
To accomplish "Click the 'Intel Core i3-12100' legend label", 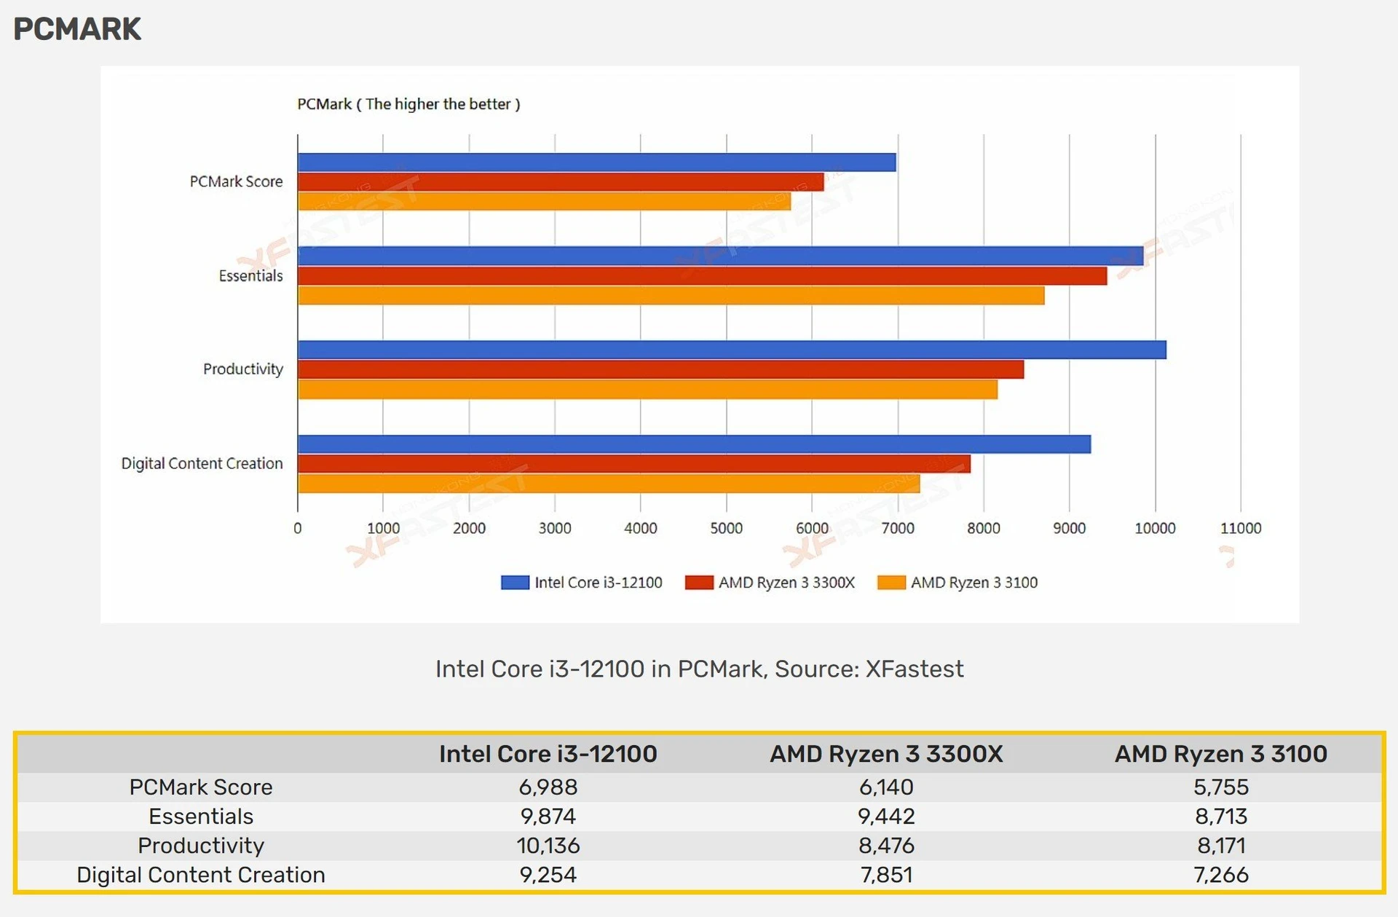I will (x=599, y=583).
